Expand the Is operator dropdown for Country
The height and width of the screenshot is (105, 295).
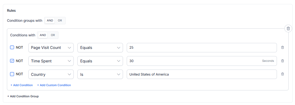click(100, 74)
